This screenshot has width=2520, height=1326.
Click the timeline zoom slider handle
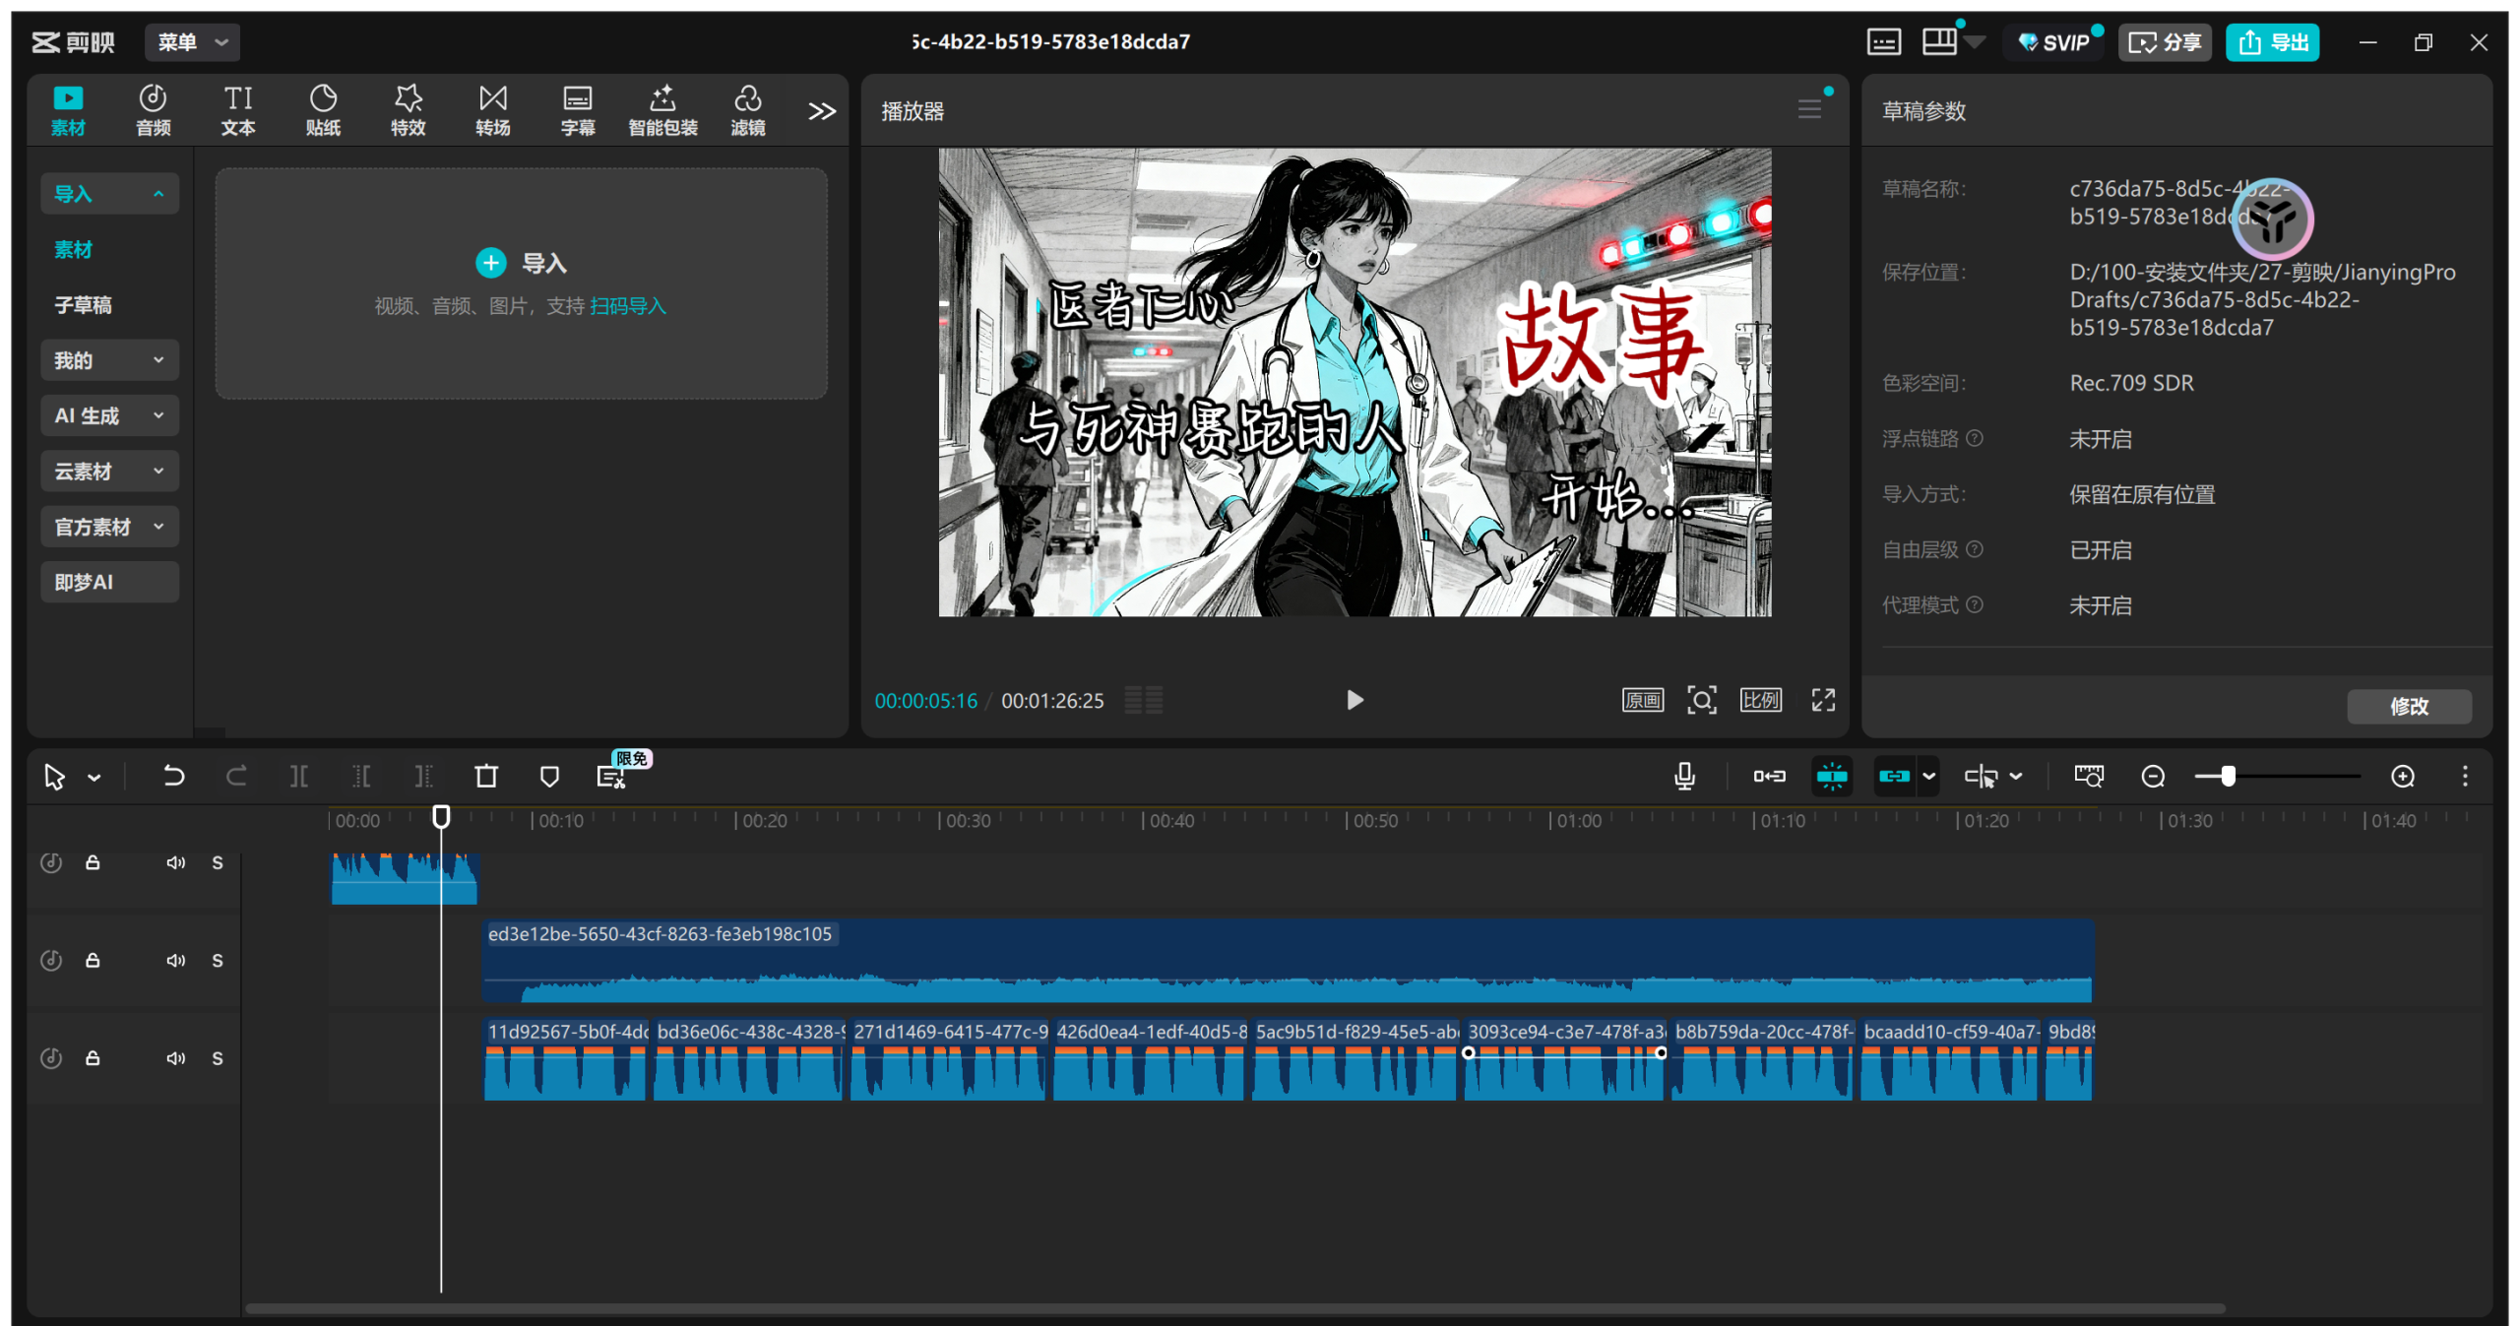(x=2228, y=777)
